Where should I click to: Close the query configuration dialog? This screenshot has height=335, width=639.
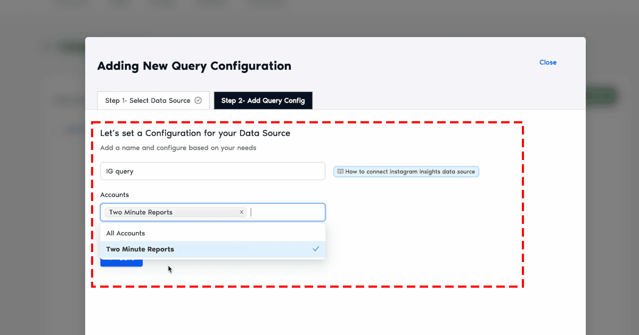547,62
